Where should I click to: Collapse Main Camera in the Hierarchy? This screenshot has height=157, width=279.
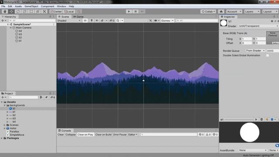point(10,28)
